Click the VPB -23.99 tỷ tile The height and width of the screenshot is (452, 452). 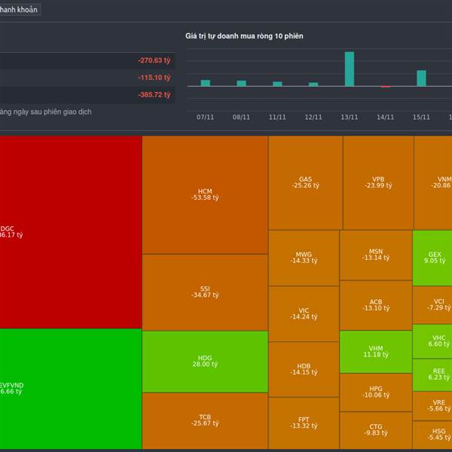[x=378, y=183]
